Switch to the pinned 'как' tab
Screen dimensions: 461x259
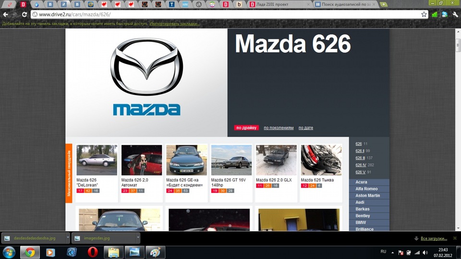tap(185, 4)
